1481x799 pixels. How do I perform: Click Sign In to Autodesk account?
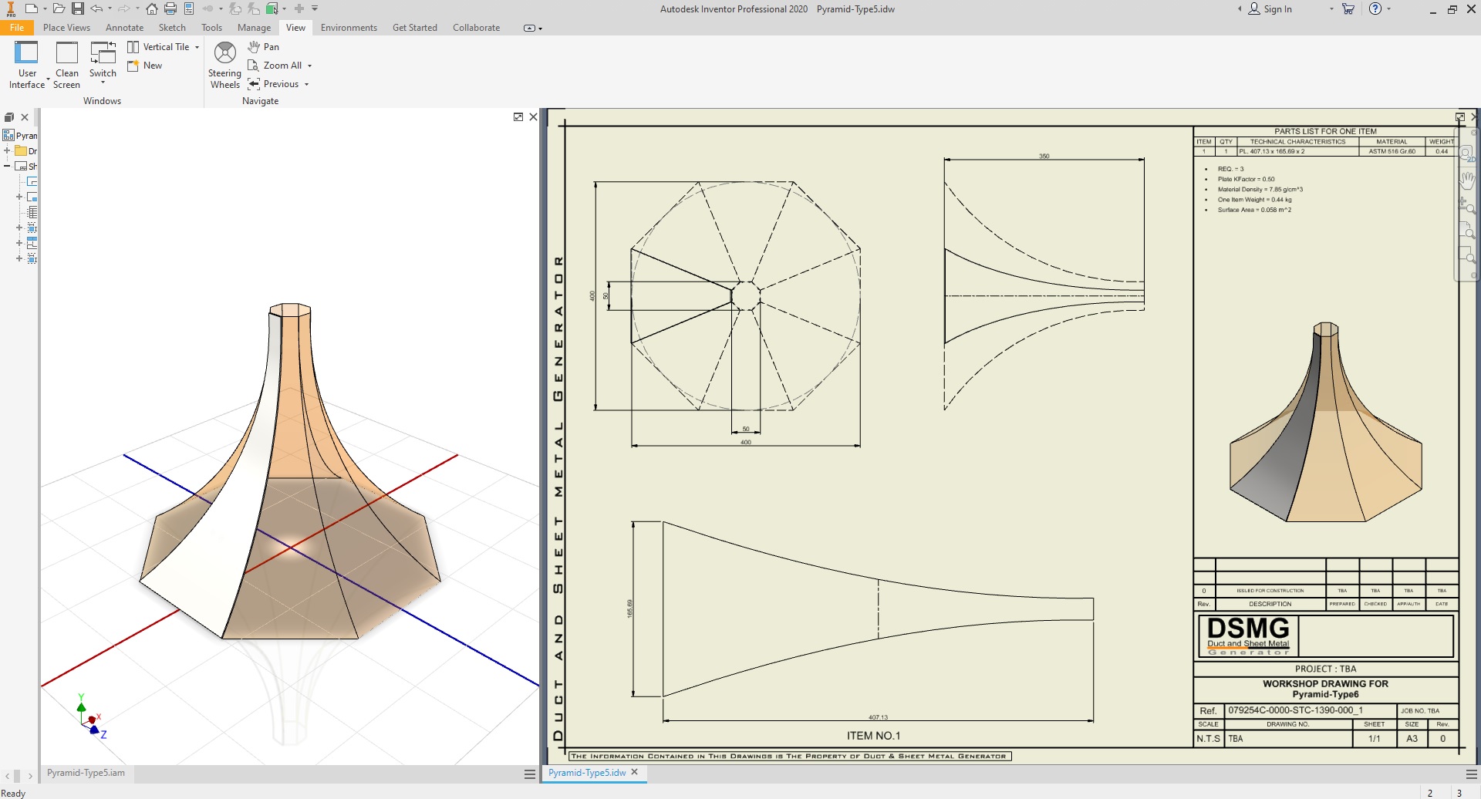coord(1270,9)
